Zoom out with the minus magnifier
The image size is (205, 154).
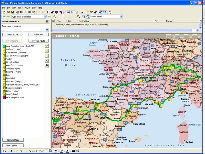[x=55, y=16]
